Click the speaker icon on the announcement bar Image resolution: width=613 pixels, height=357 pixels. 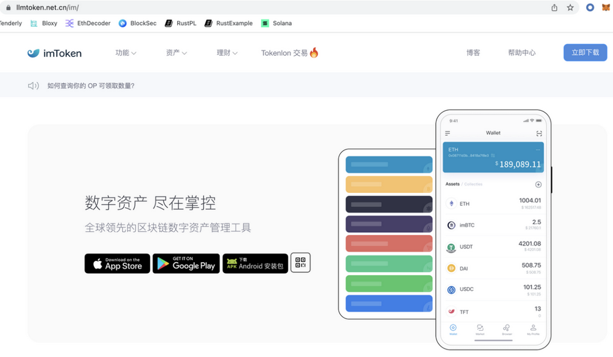tap(33, 85)
